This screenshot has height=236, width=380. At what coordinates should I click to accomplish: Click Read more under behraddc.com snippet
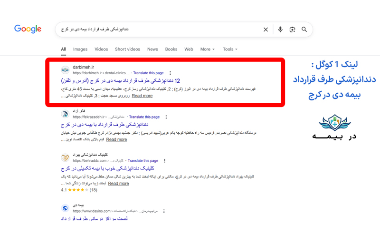point(118,184)
